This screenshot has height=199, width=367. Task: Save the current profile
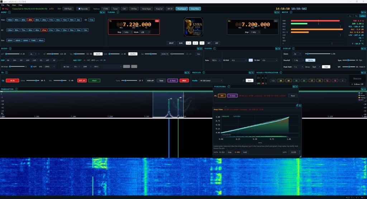click(x=249, y=81)
